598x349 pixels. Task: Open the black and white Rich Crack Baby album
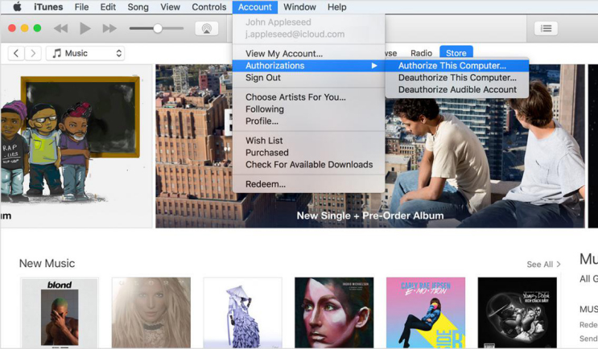click(518, 313)
